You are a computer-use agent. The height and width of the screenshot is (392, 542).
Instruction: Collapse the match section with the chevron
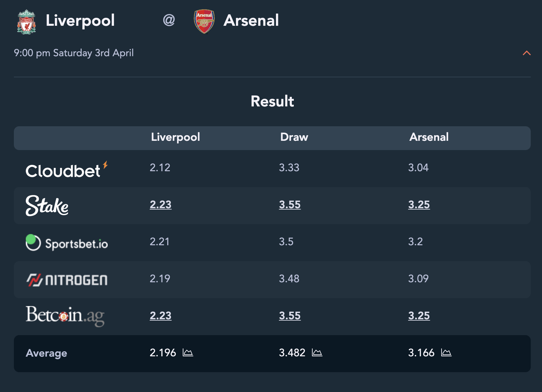click(527, 53)
